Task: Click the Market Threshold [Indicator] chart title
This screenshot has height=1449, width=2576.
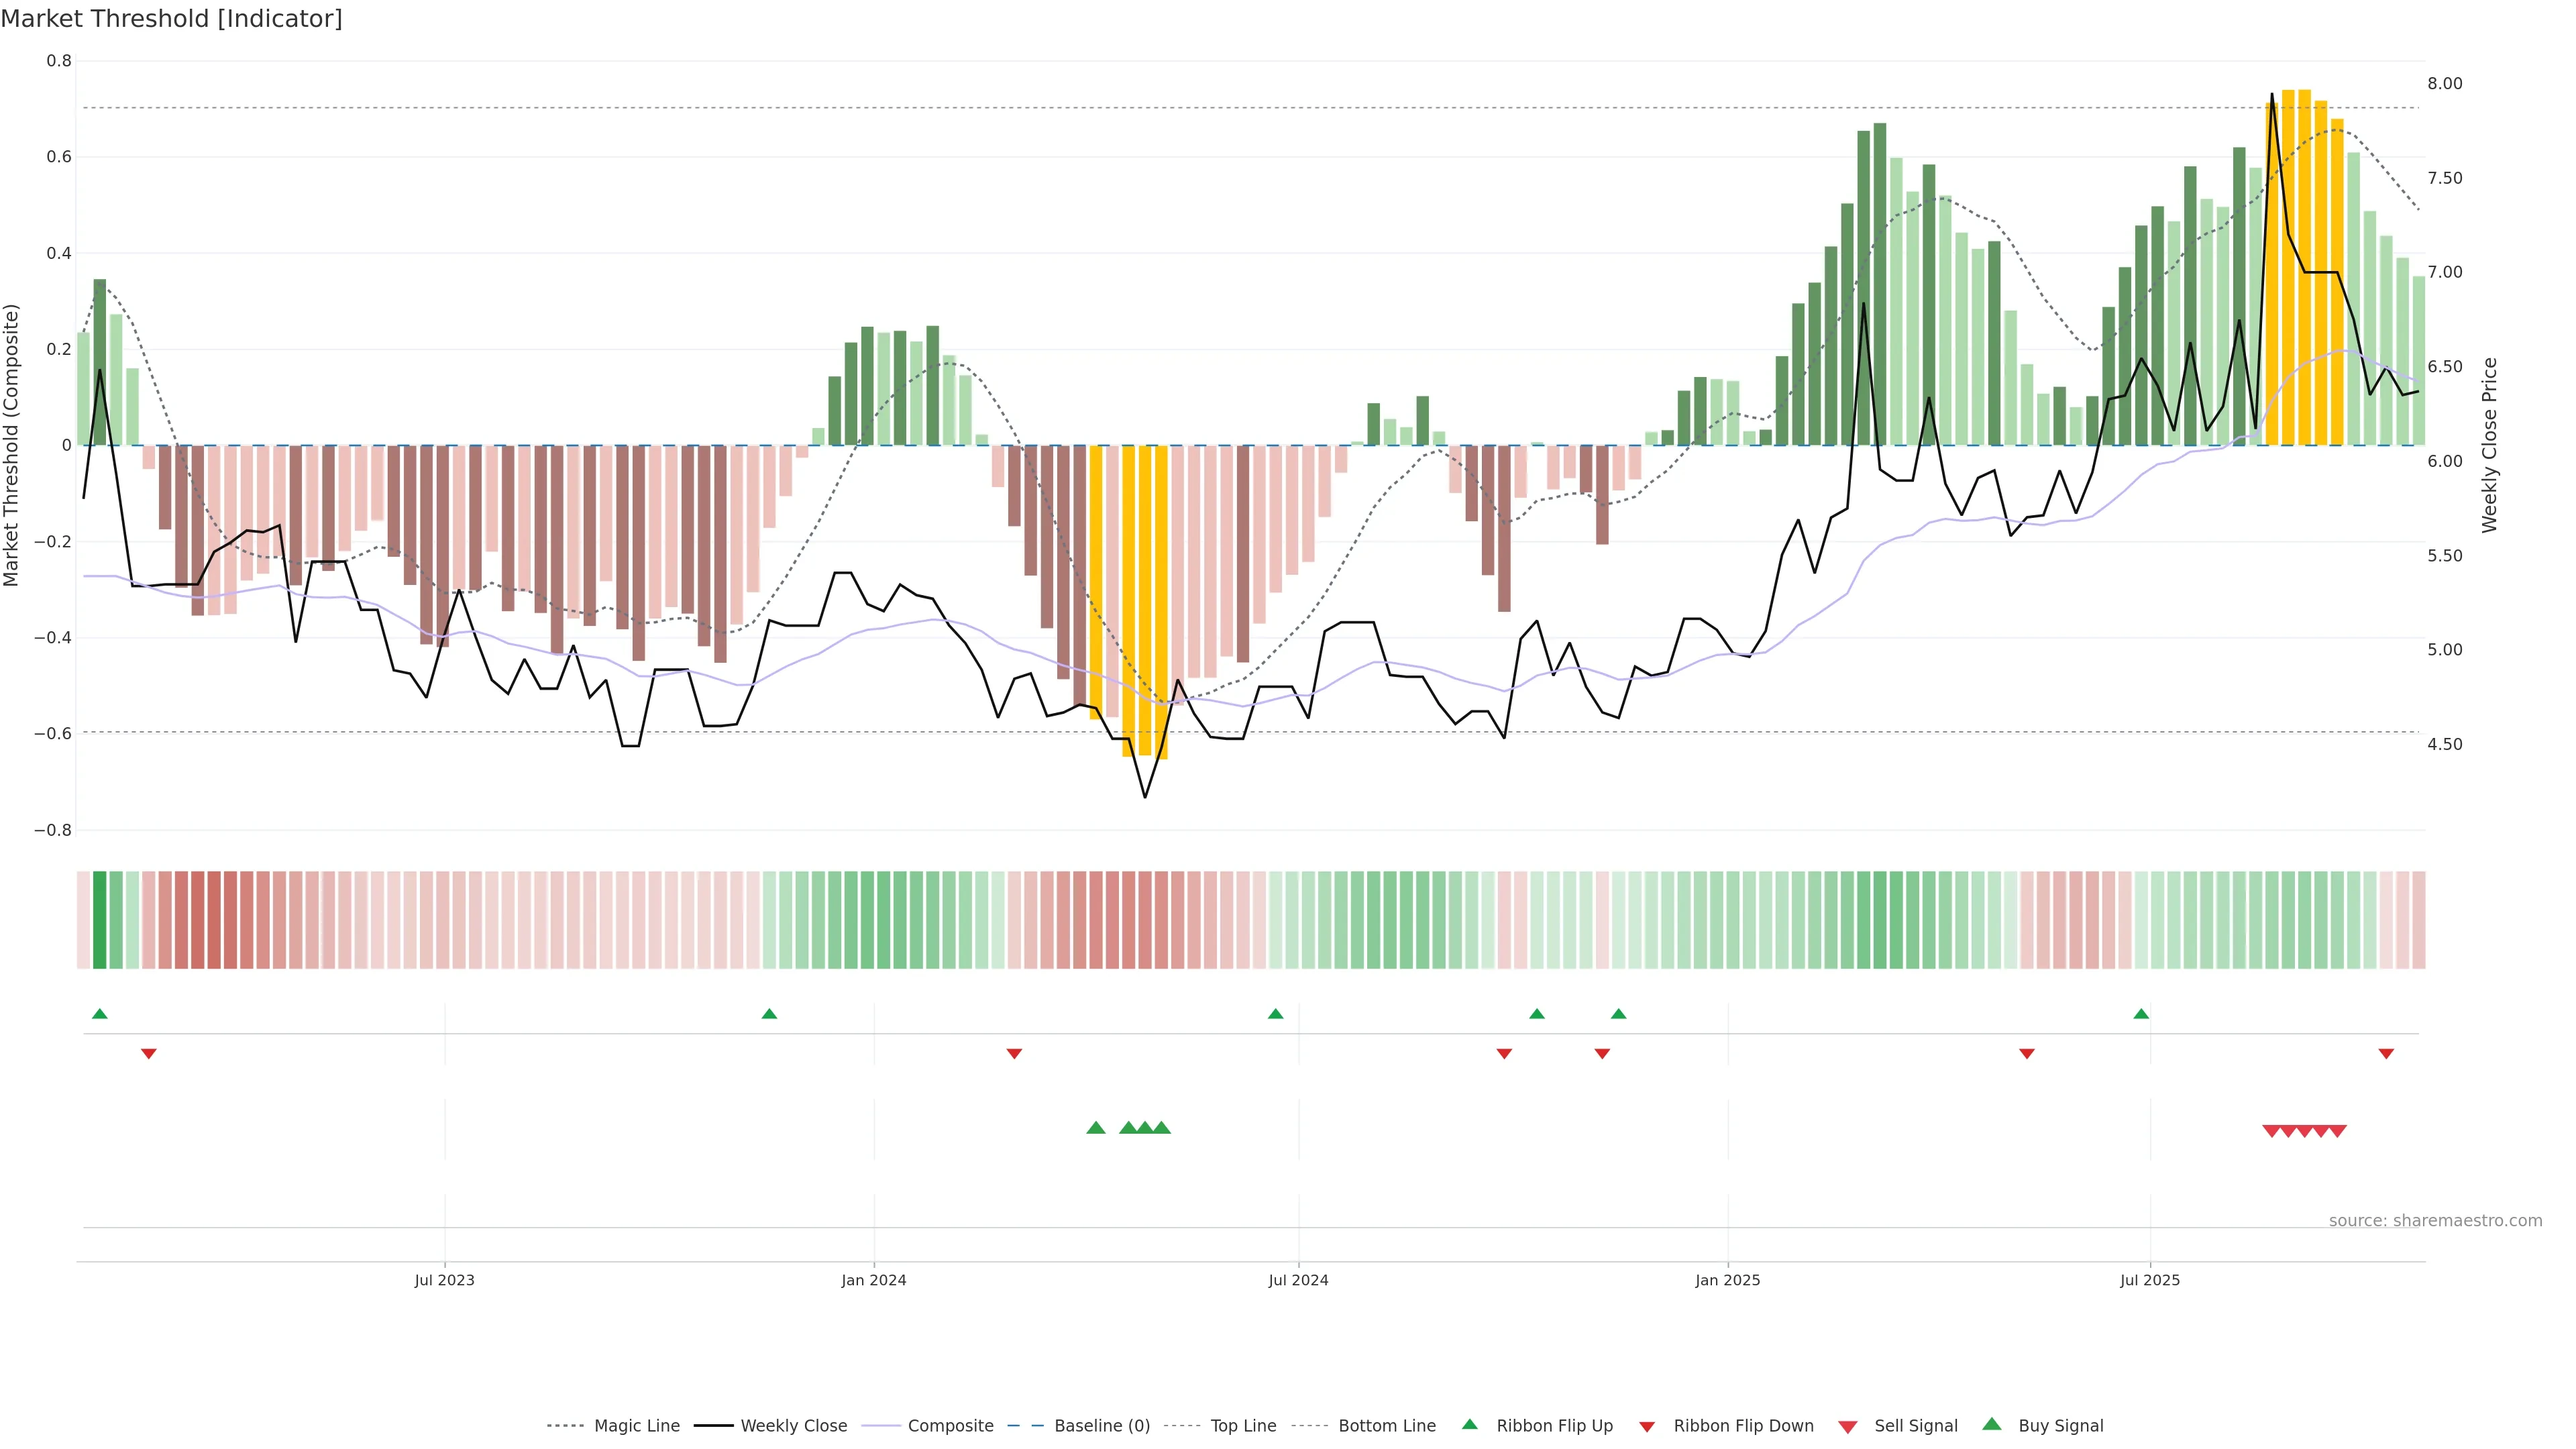Action: coord(171,19)
